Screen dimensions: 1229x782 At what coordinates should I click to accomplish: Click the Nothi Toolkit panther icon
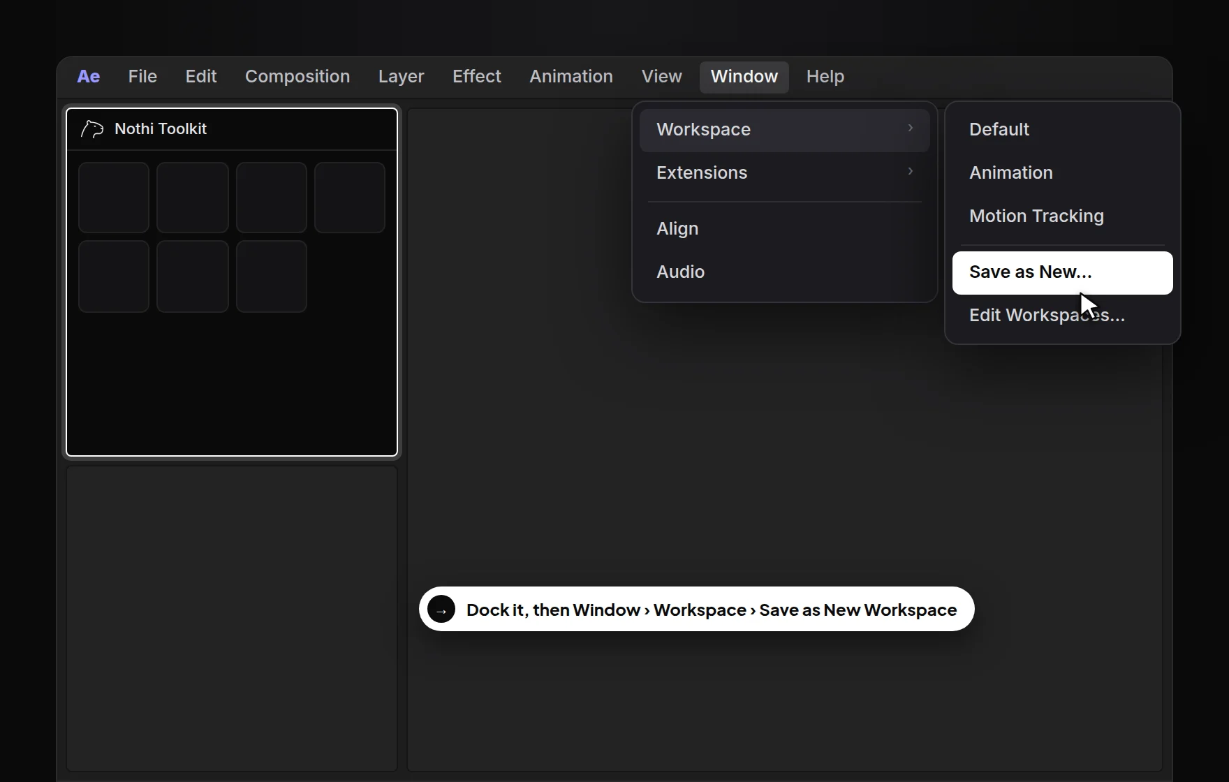coord(91,129)
